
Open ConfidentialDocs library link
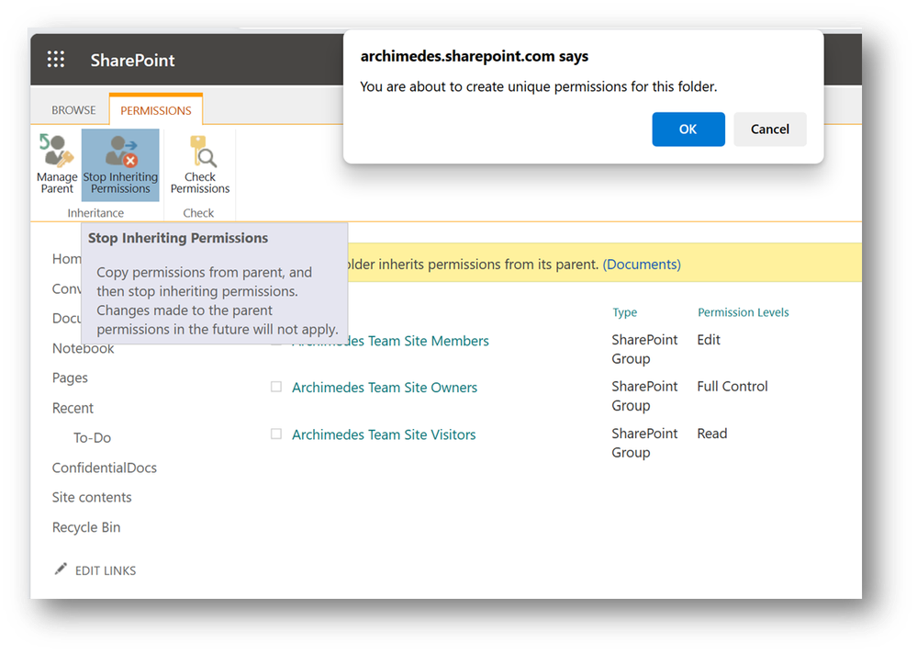click(104, 468)
